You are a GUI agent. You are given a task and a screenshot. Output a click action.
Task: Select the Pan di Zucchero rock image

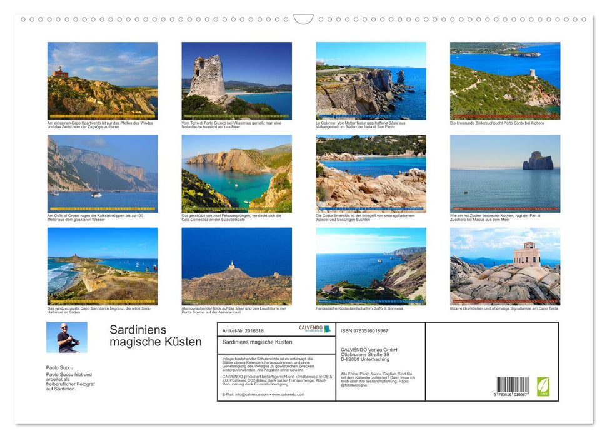(x=504, y=173)
